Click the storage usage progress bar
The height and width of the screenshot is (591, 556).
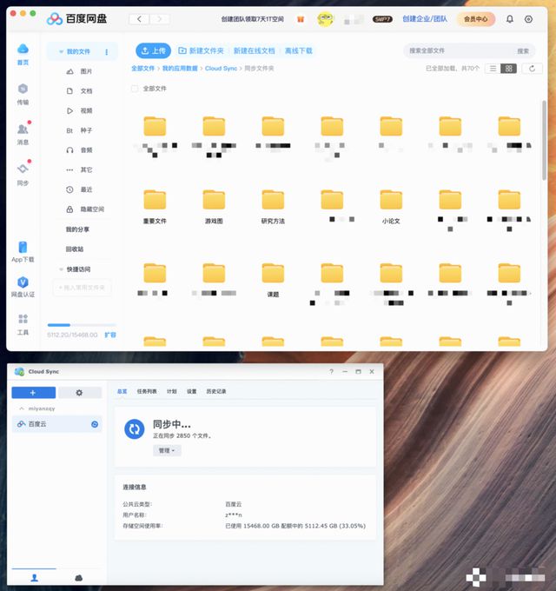coord(82,325)
